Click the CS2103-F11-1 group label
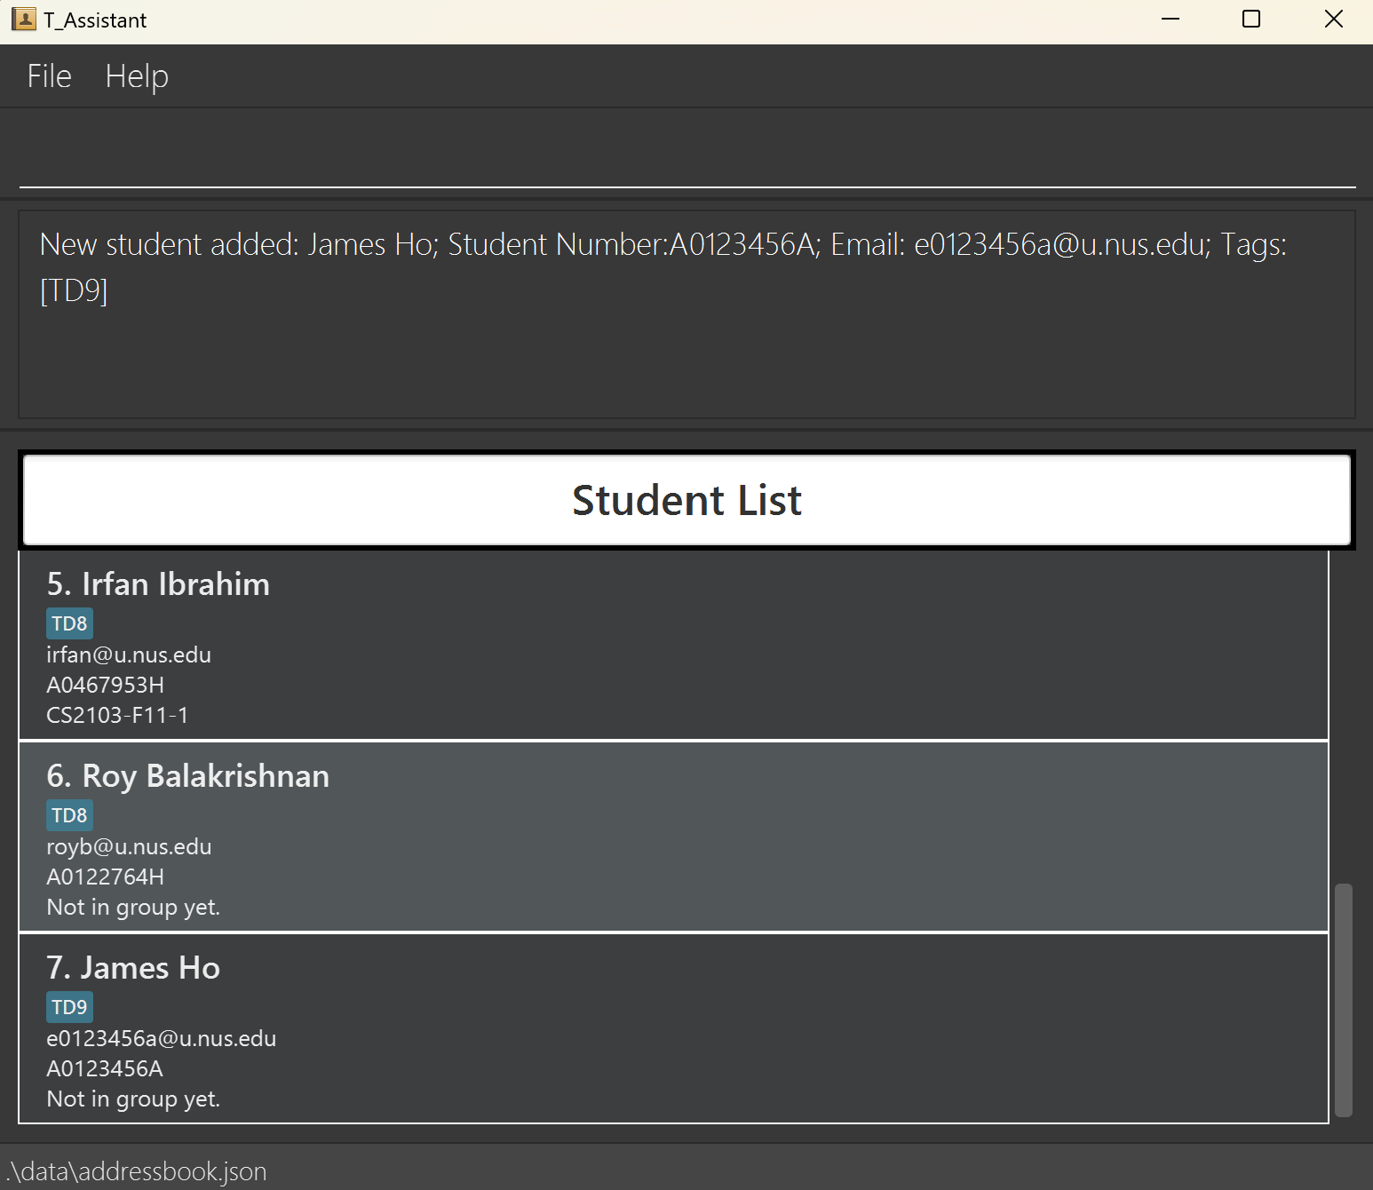 (x=117, y=716)
